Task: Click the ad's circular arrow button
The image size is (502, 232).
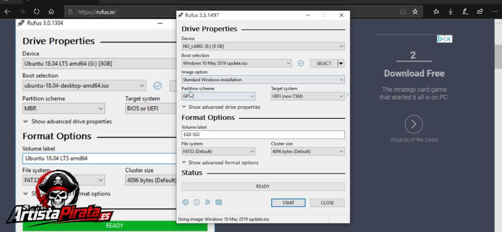Action: click(414, 124)
